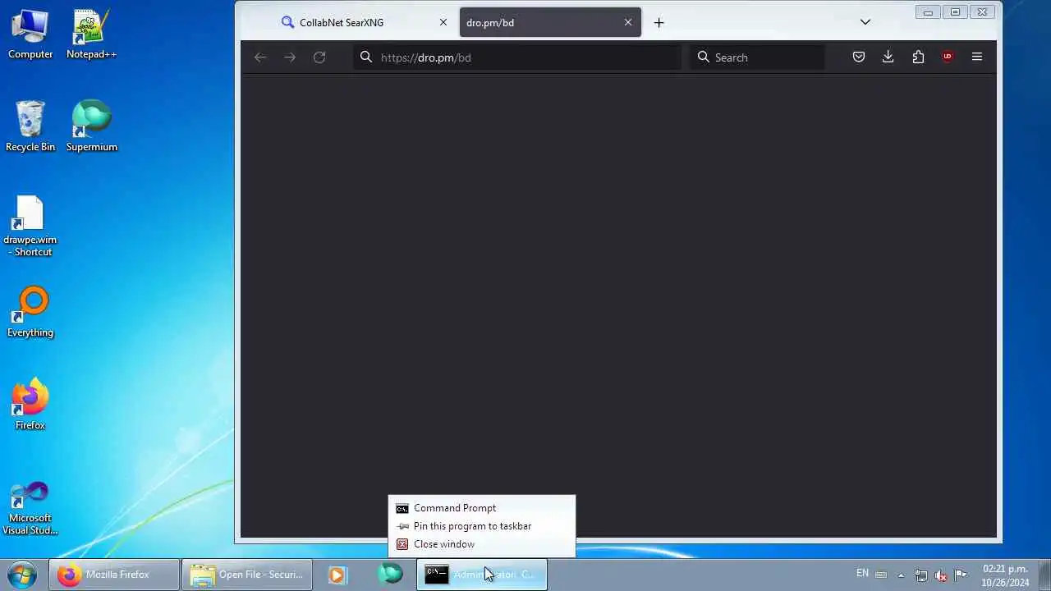Open a new browser tab
The image size is (1051, 591).
tap(659, 23)
